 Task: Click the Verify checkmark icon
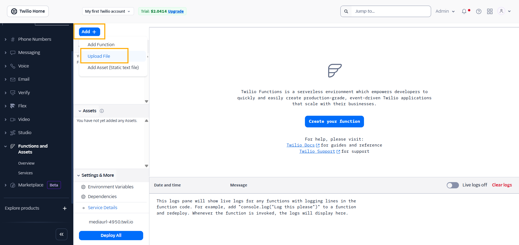pyautogui.click(x=13, y=93)
